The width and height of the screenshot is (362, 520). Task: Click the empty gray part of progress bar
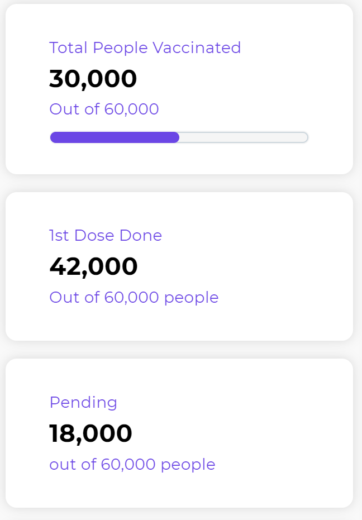[x=243, y=137]
